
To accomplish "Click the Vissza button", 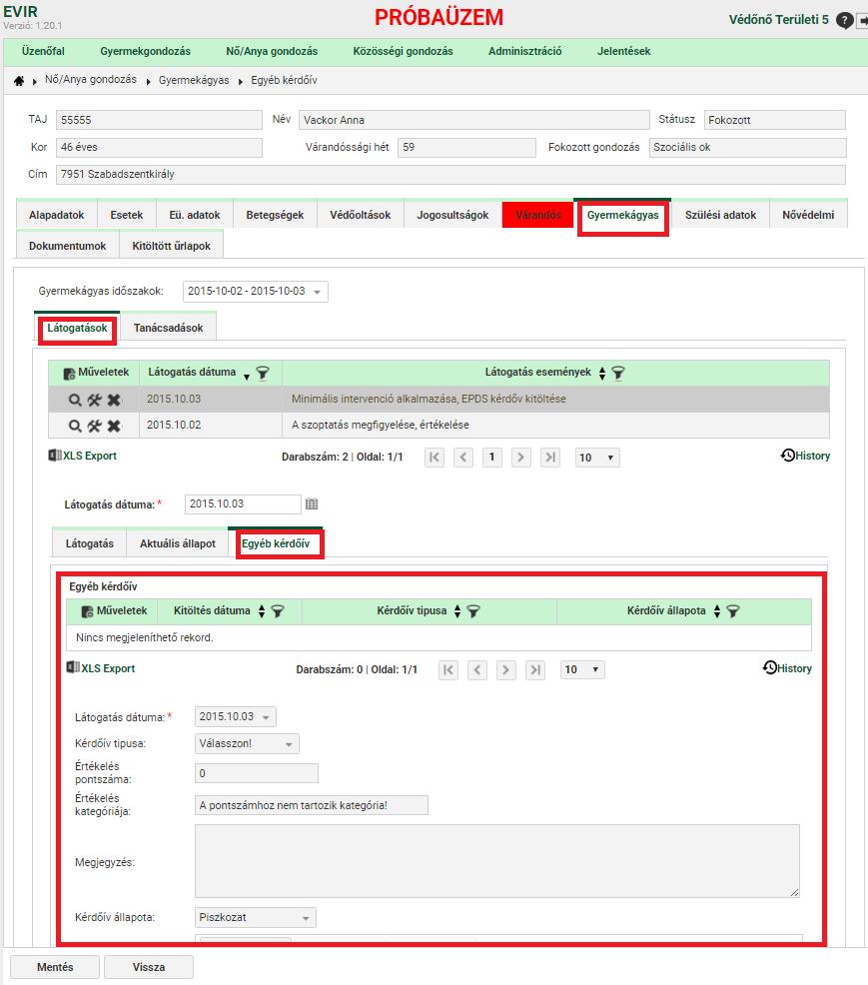I will coord(149,967).
